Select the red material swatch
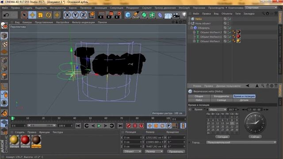 (x=25, y=140)
